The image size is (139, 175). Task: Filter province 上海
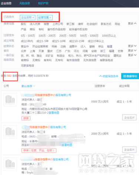32,51
